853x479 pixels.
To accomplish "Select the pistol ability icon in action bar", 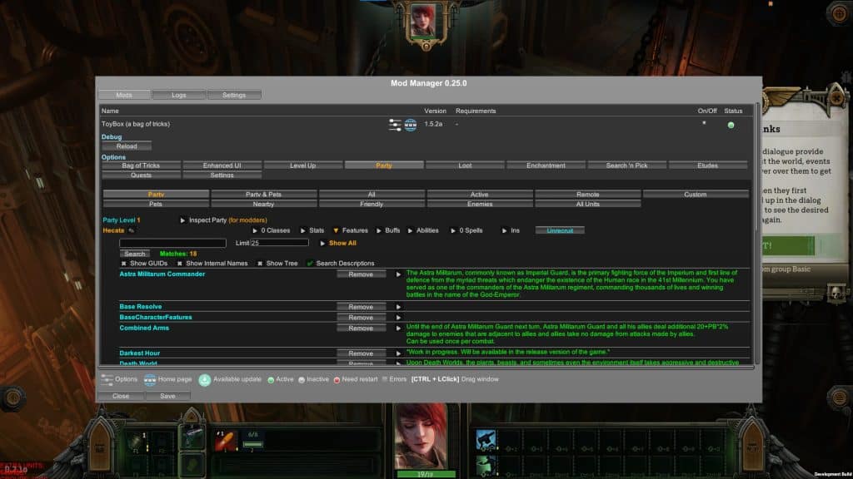I will pyautogui.click(x=486, y=440).
